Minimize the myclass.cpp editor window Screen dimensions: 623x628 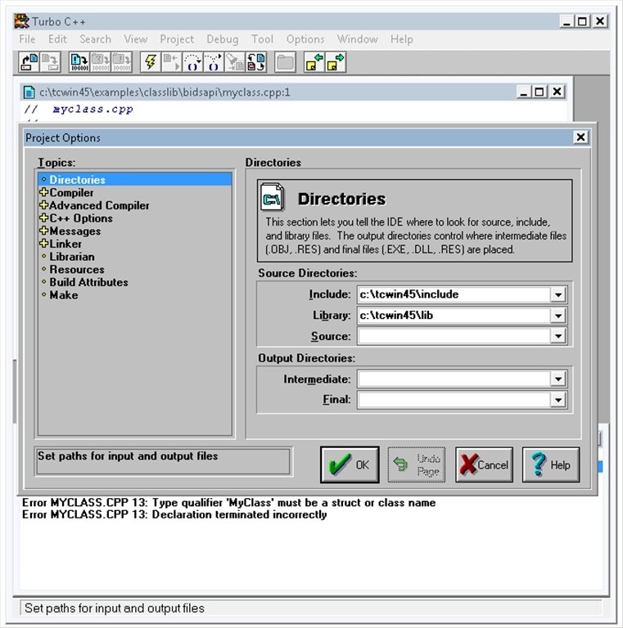coord(523,92)
